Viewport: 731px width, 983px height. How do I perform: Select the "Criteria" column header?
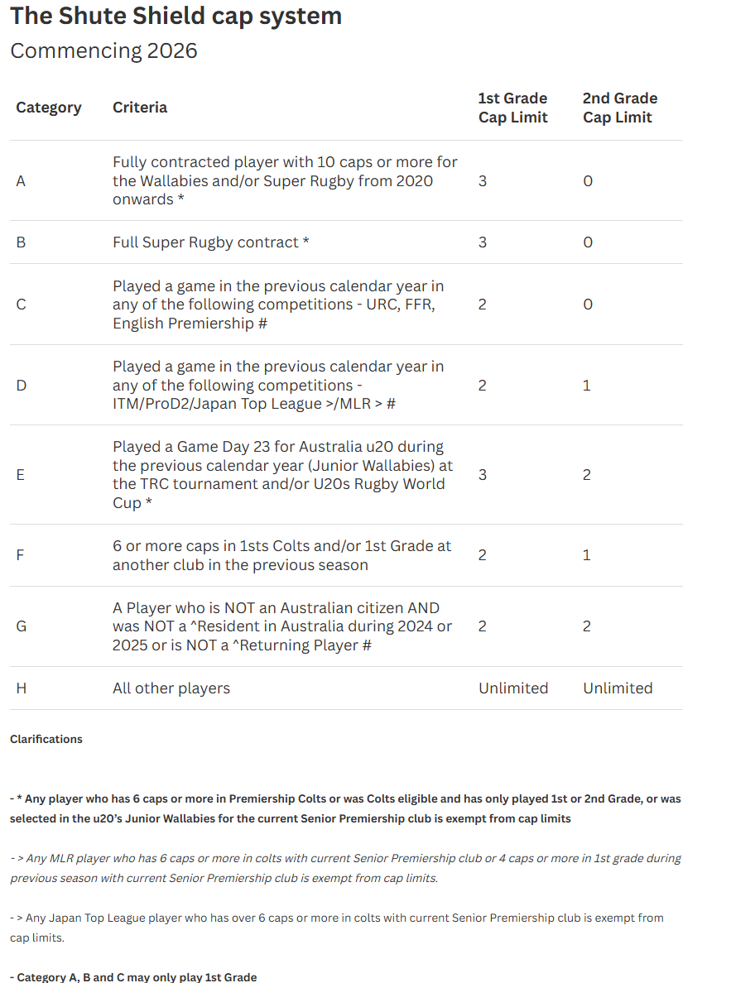click(x=140, y=108)
